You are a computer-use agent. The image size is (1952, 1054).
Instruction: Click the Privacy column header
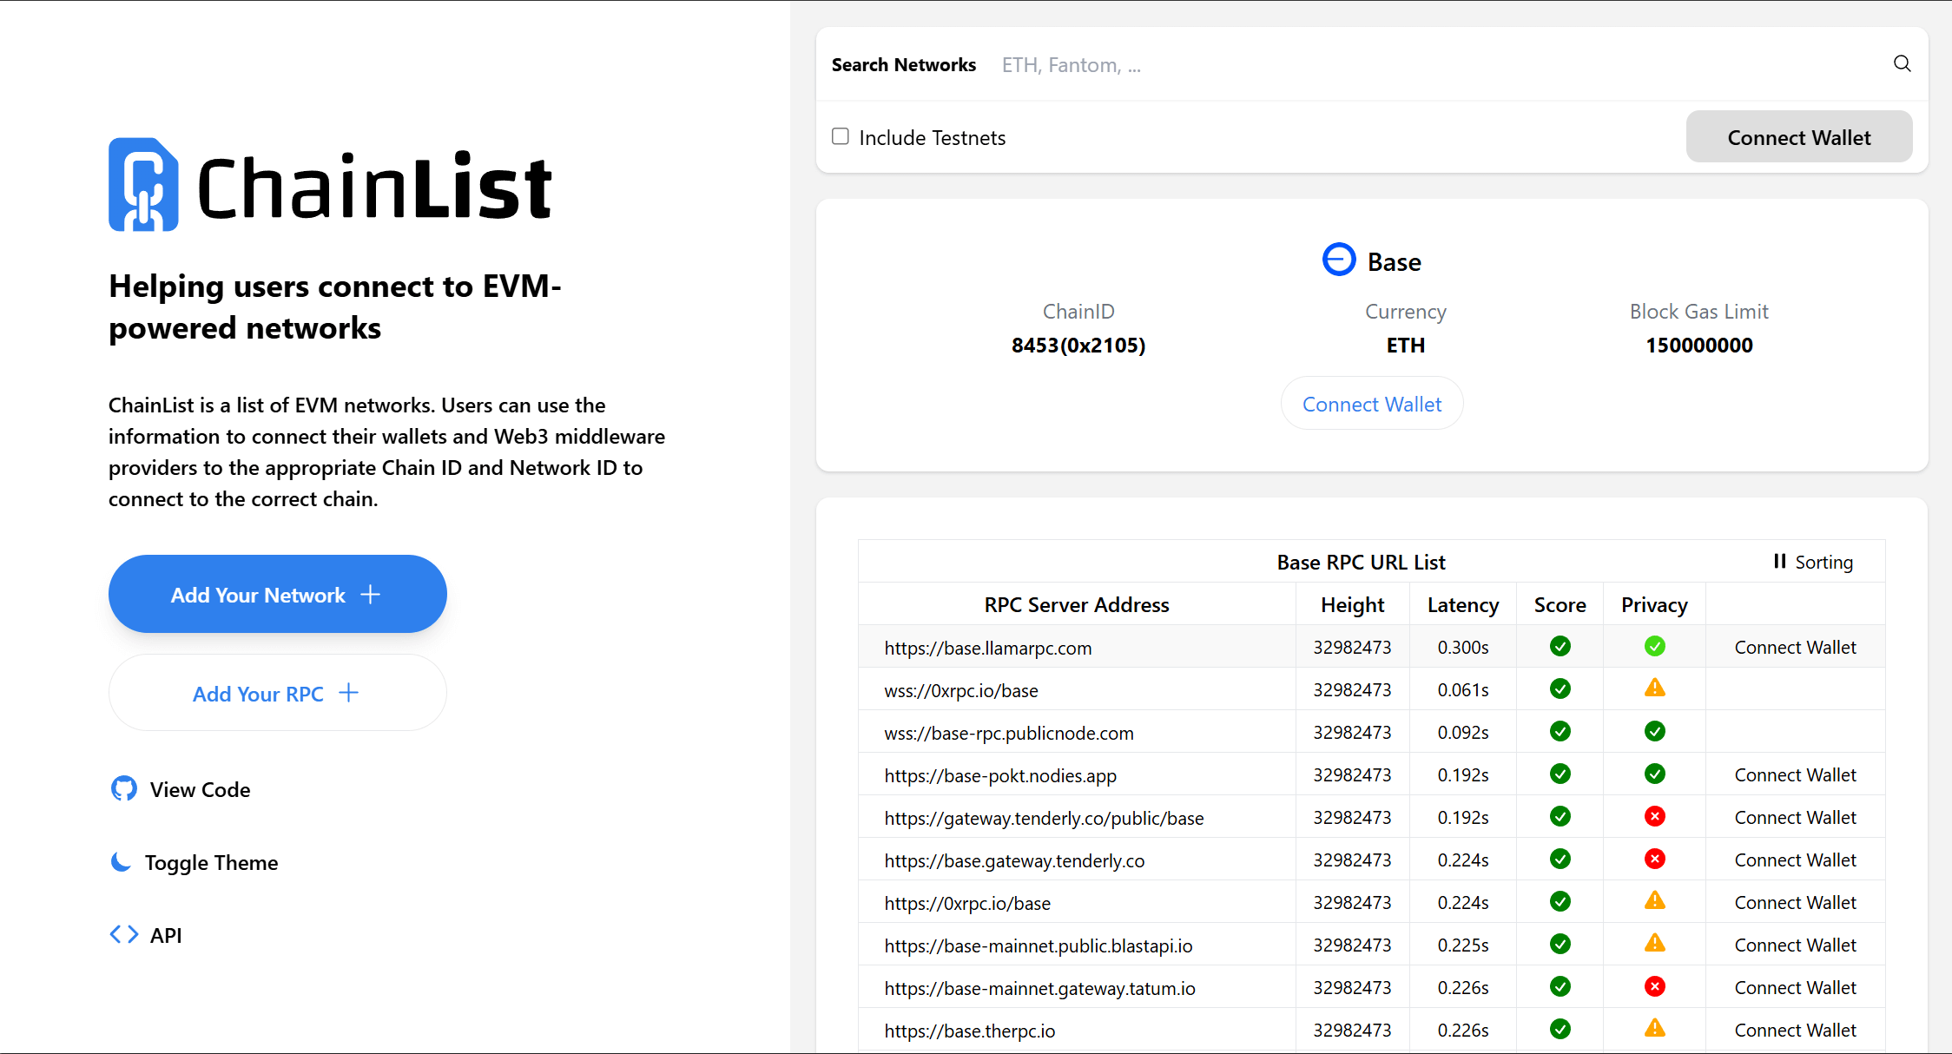point(1654,604)
